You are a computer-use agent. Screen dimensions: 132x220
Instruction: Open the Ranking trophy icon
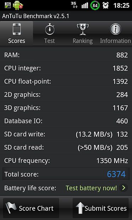point(83,29)
